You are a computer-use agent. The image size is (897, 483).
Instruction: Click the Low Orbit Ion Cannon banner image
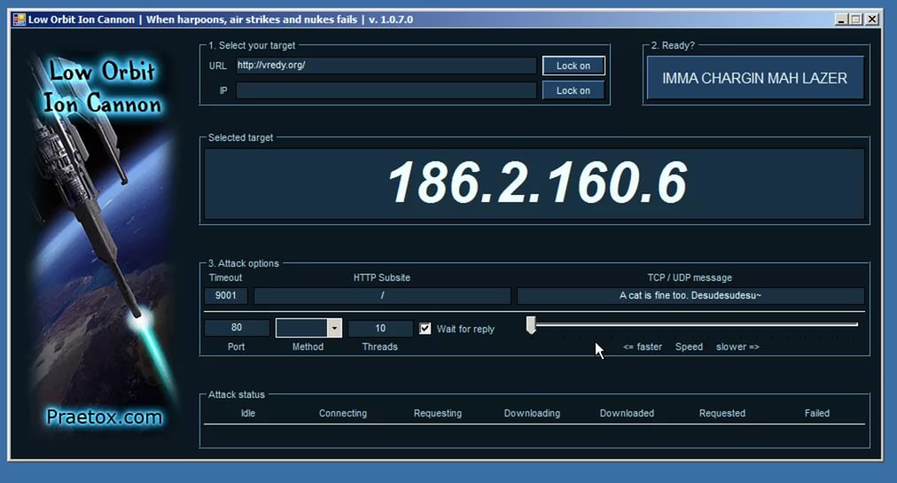[103, 243]
